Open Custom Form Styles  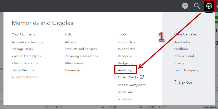(x=26, y=56)
